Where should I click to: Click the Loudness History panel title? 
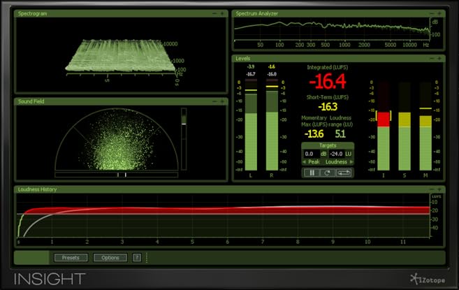38,189
